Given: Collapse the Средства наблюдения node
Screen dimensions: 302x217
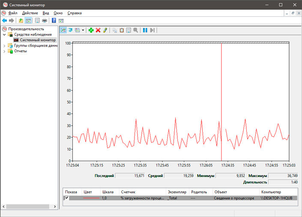Looking at the screenshot, I should [4, 35].
